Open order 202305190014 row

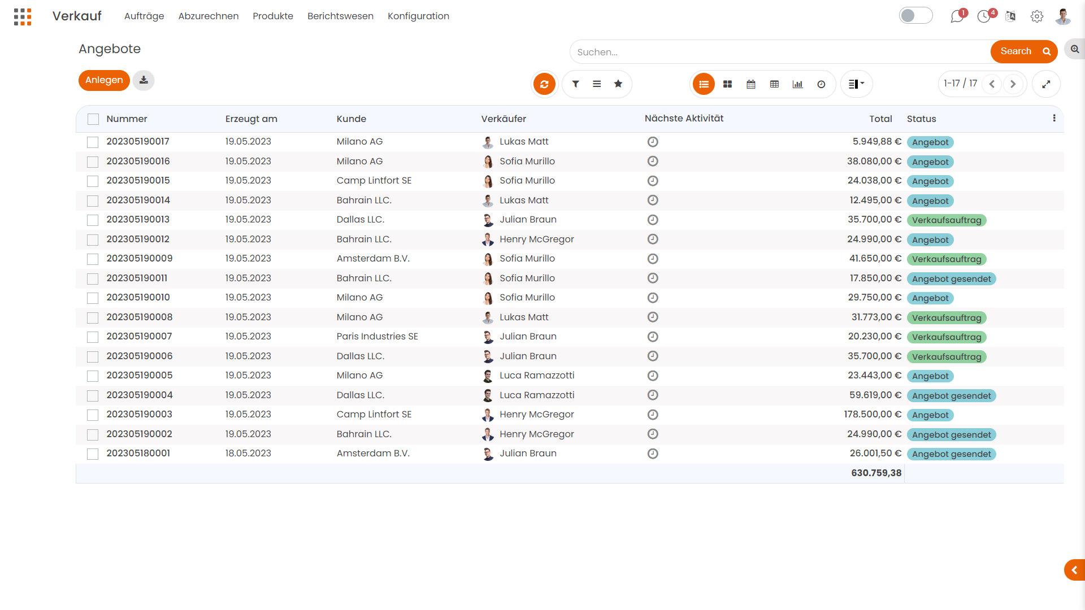pyautogui.click(x=570, y=201)
